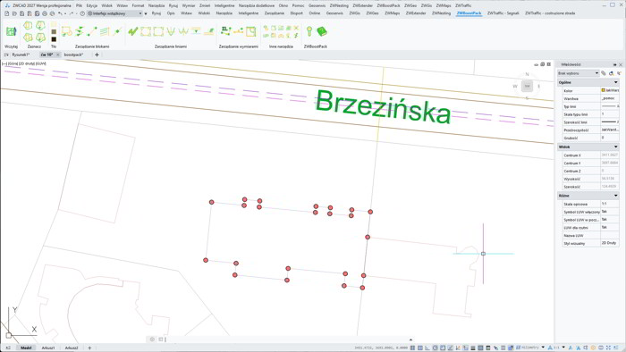Click the W-shaped line tool icon
The height and width of the screenshot is (352, 626).
(x=183, y=31)
